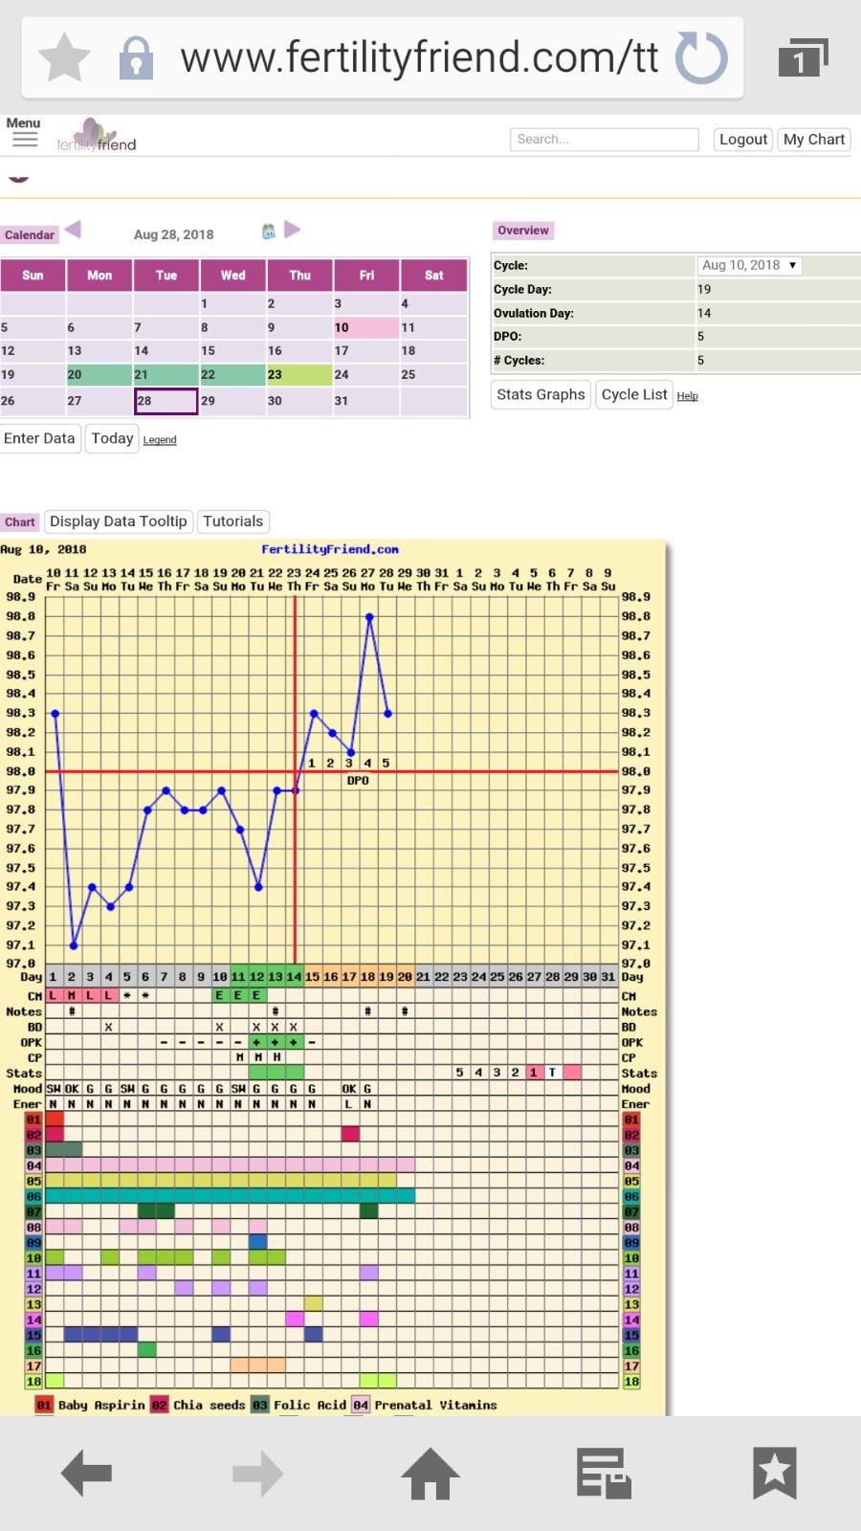
Task: Open the saved pages icon in bottom bar
Action: coord(603,1474)
